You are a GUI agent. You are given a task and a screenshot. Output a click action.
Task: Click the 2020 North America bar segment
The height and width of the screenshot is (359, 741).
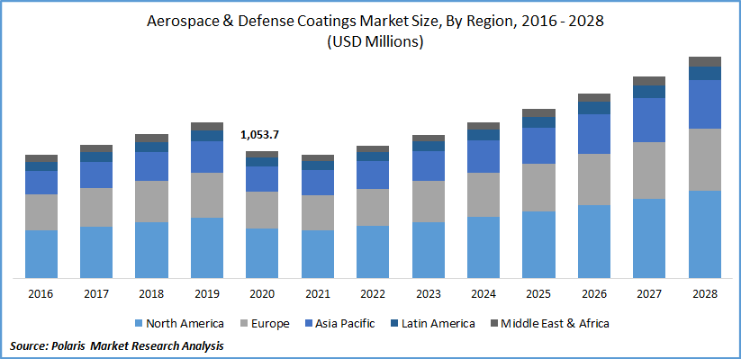coord(262,253)
